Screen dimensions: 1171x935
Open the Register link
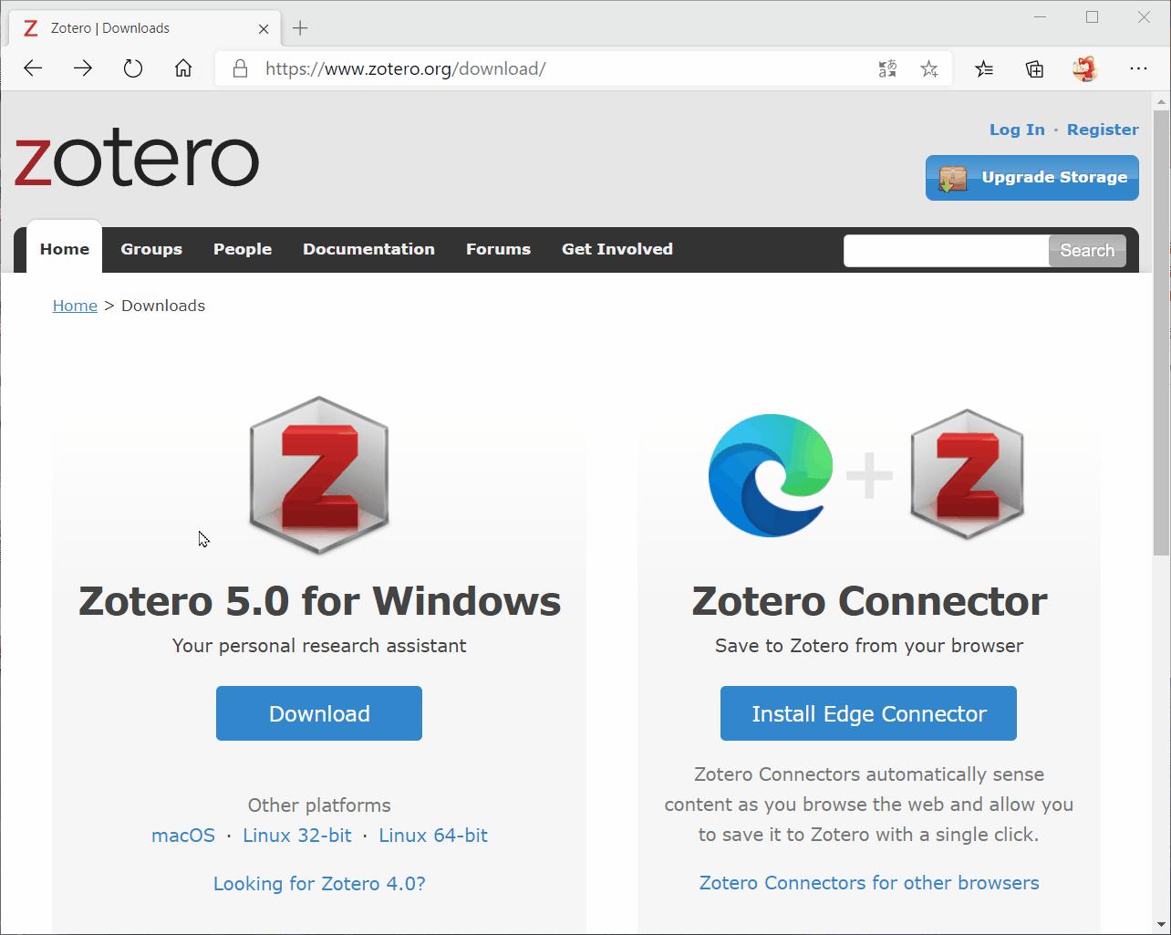pos(1103,130)
